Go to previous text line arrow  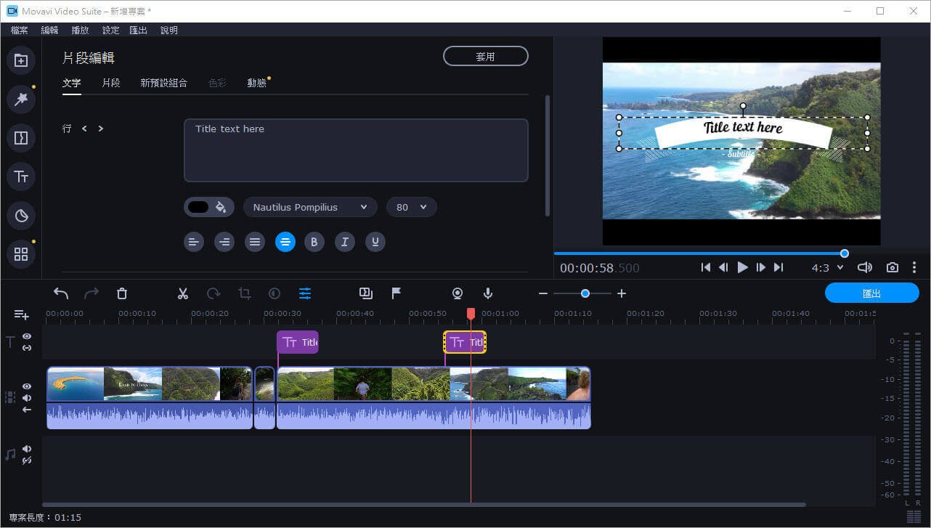click(84, 129)
